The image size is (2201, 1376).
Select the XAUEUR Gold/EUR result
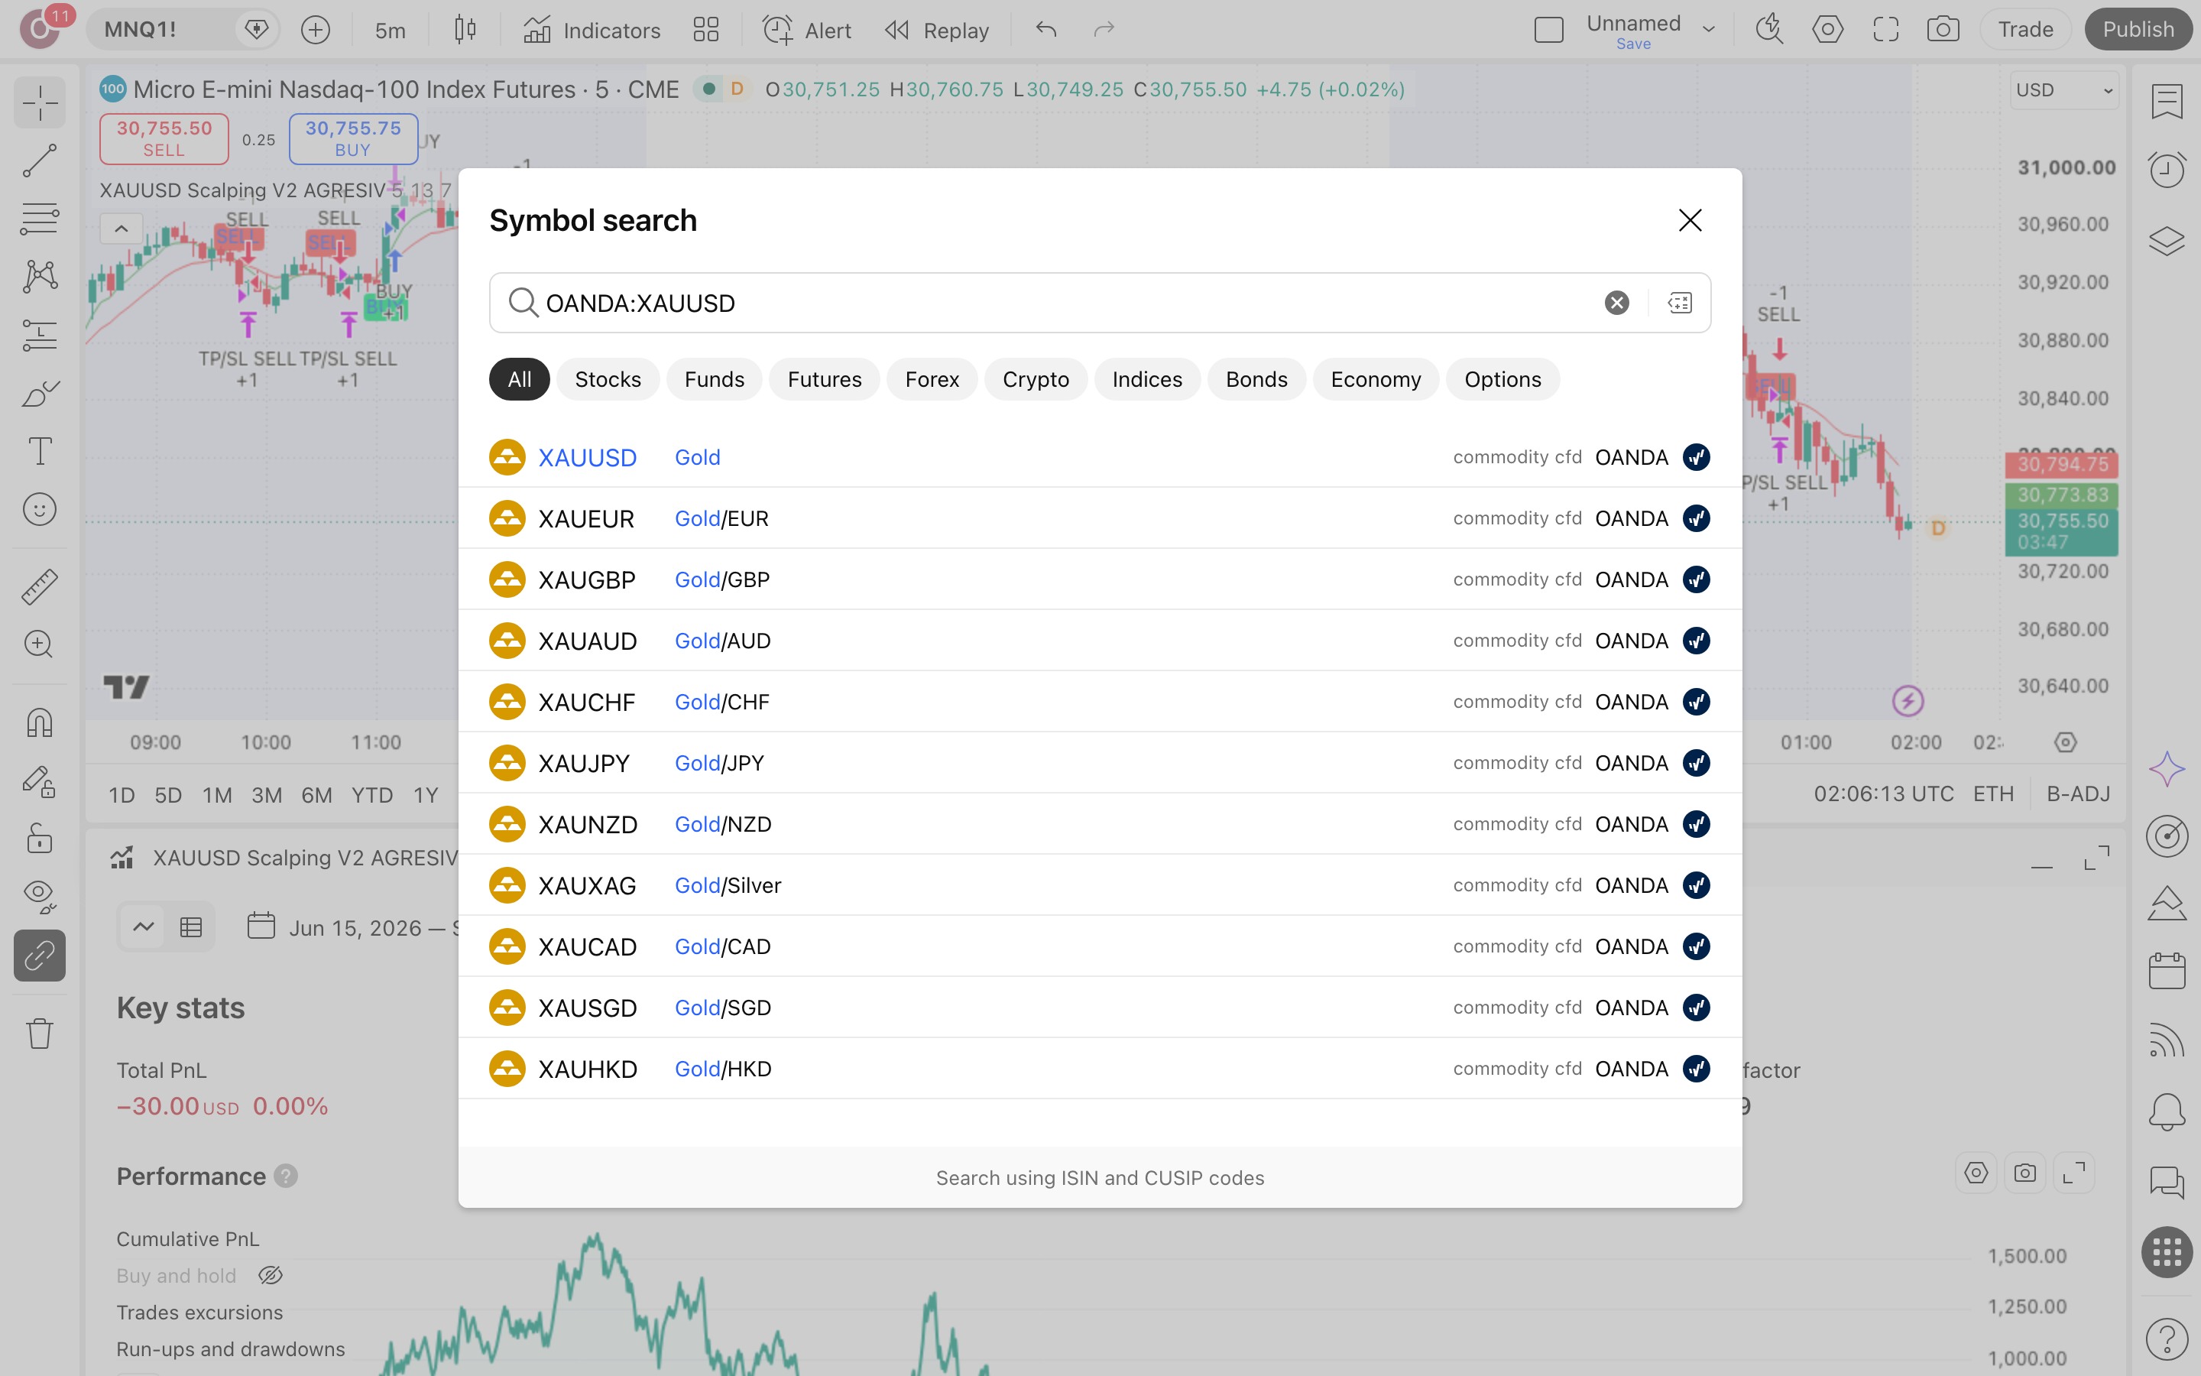[1100, 519]
